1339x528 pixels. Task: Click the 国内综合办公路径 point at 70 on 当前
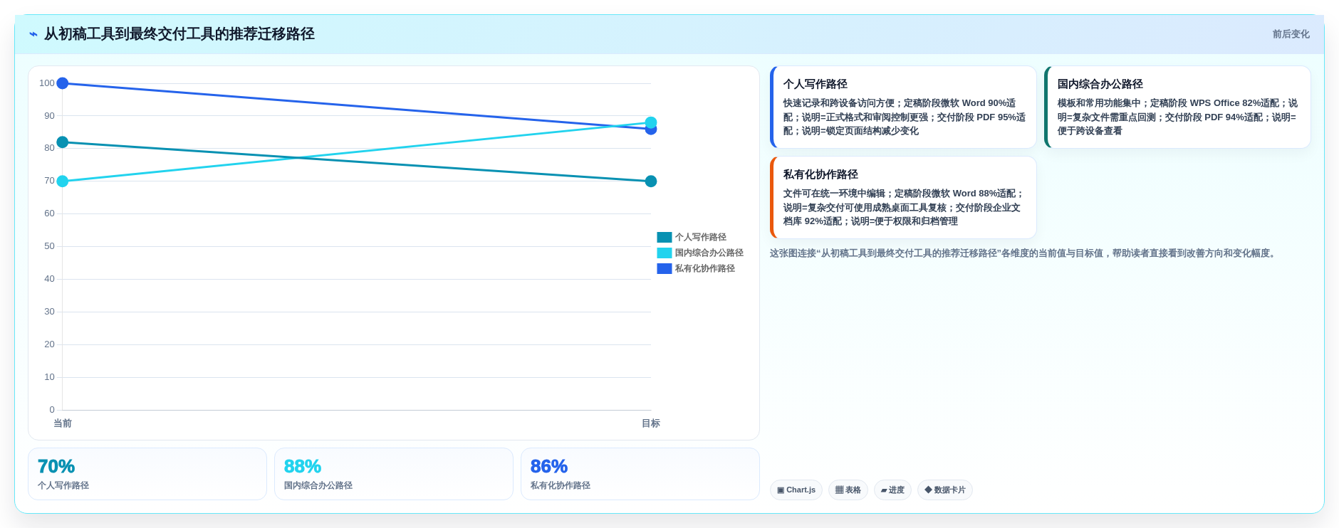[63, 181]
